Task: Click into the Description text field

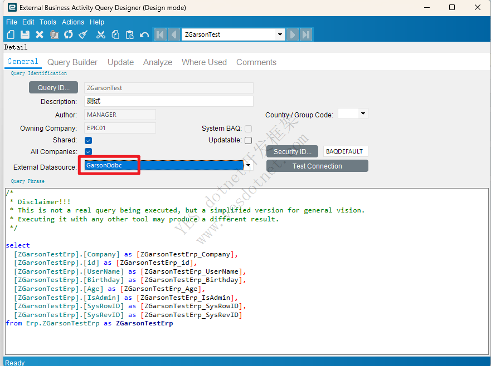Action: (169, 101)
